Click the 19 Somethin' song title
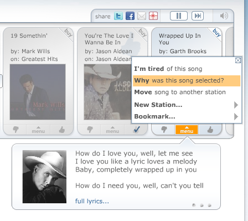The height and width of the screenshot is (221, 248). click(x=29, y=35)
